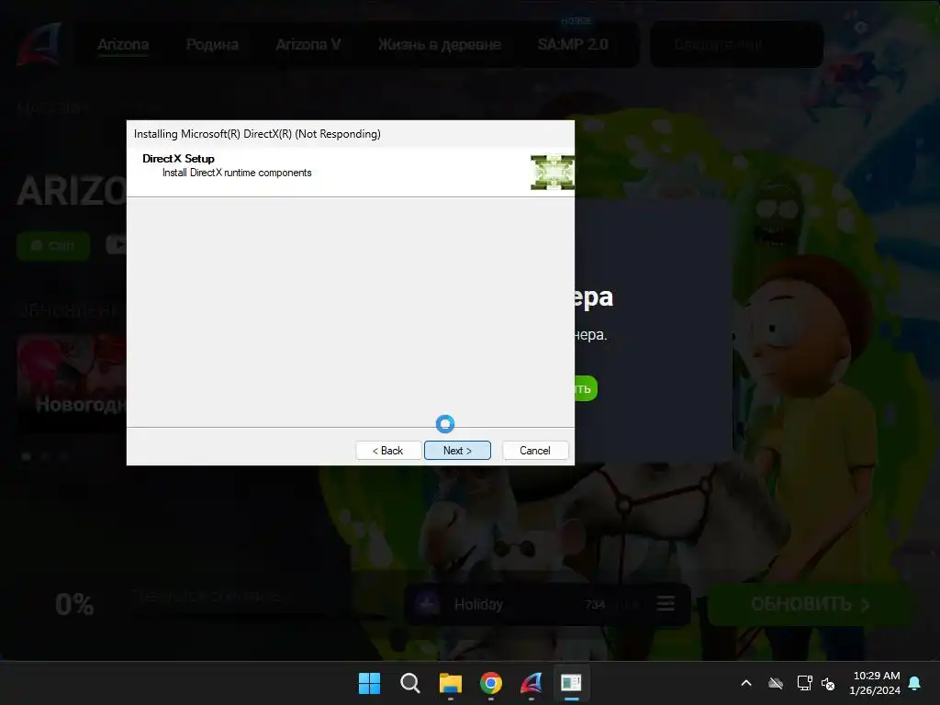940x705 pixels.
Task: Open the Holiday server selector
Action: click(x=547, y=604)
